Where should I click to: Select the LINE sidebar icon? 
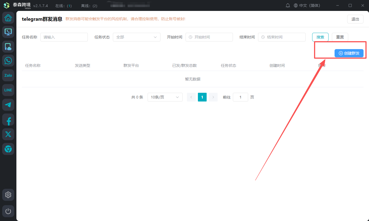click(8, 90)
